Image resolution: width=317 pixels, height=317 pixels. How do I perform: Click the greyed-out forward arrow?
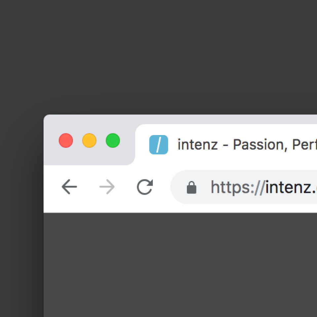point(107,187)
